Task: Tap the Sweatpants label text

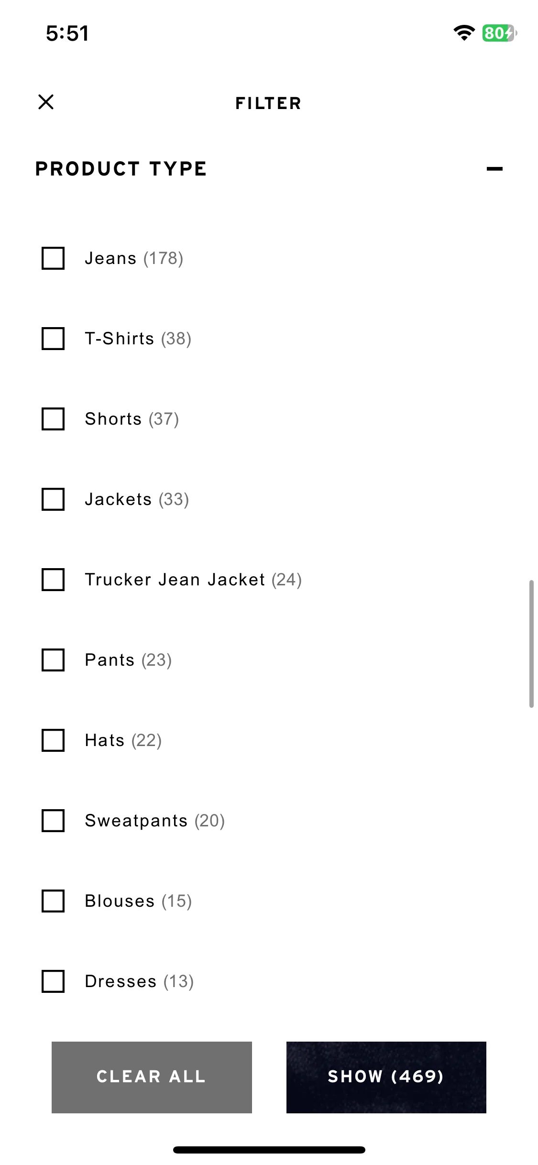Action: [136, 821]
